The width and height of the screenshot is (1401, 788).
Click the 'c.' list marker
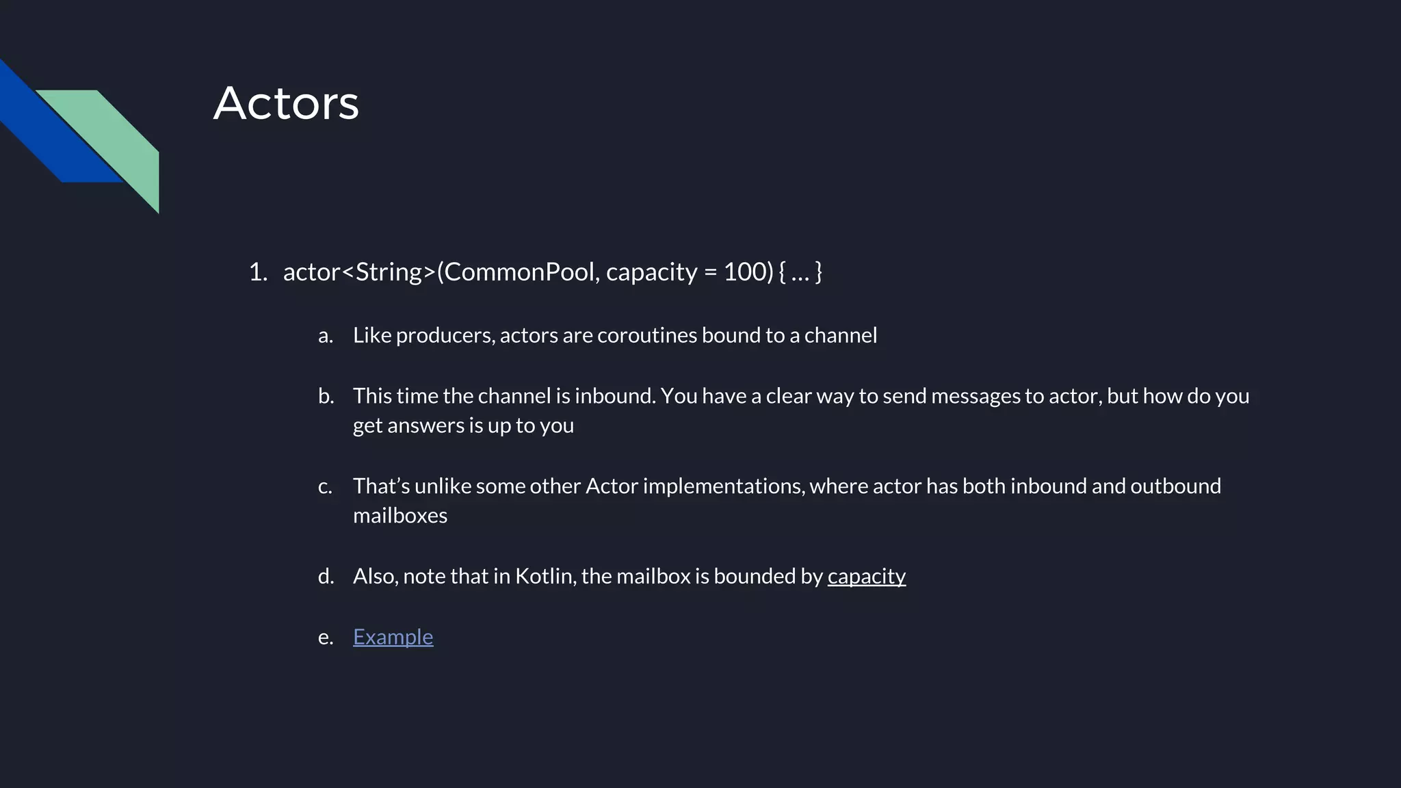tap(325, 487)
